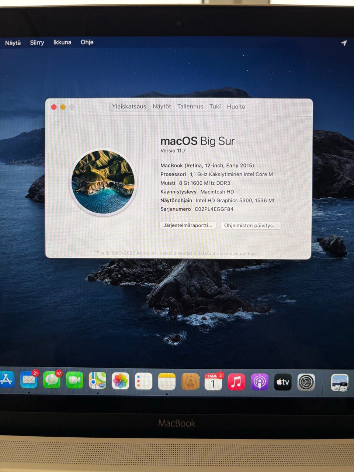
Task: Open the purple Podcasts app
Action: click(x=260, y=382)
